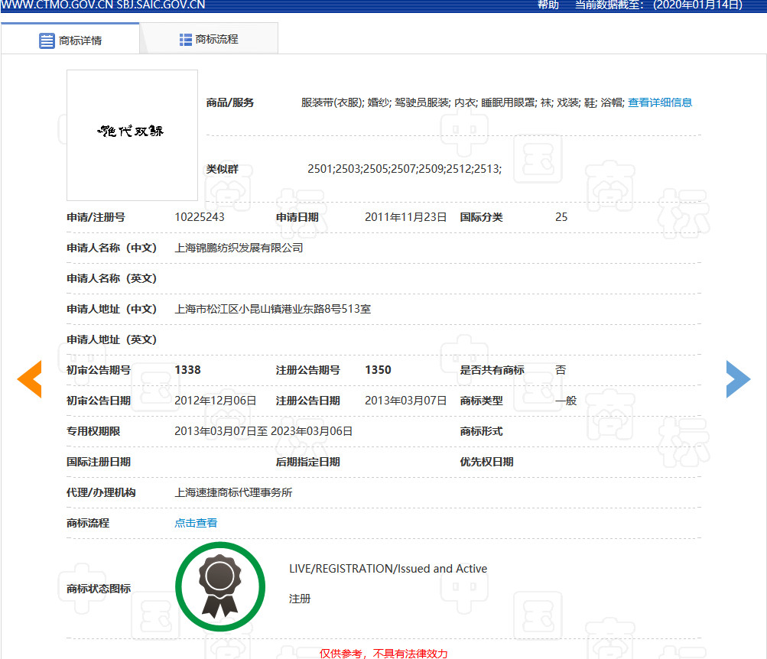Viewport: 767px width, 659px height.
Task: Click 点击查看 link for trademark process
Action: (196, 523)
